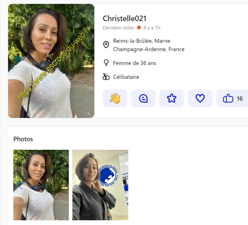Open chat with the message bubble icon
This screenshot has height=225, width=248.
pos(143,98)
